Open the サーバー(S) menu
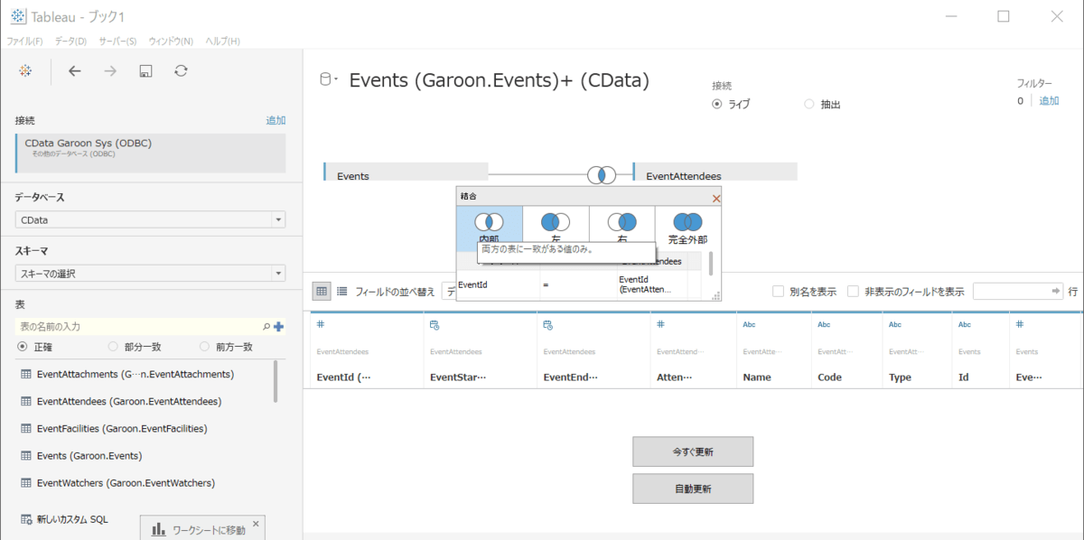Screen dimensions: 1084x540 (117, 41)
